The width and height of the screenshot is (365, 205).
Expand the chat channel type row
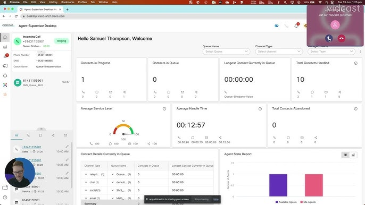86,182
